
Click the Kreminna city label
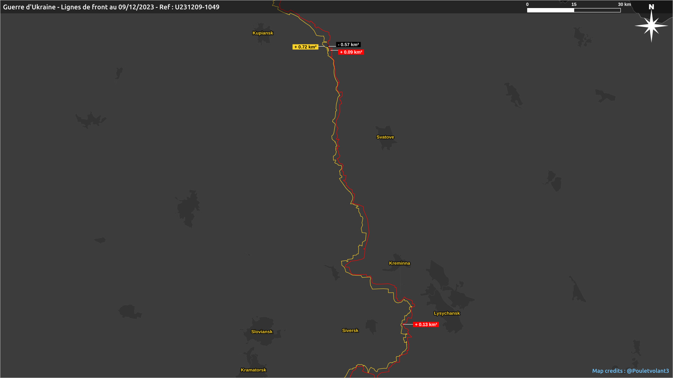[399, 263]
